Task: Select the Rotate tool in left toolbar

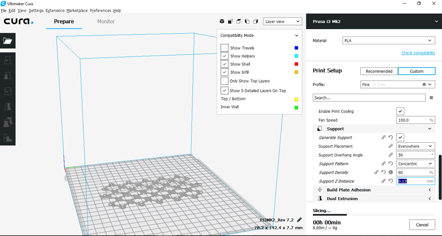Action: (x=7, y=91)
